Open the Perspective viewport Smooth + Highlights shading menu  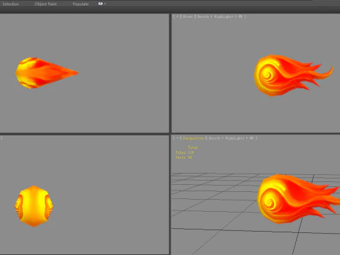point(232,138)
